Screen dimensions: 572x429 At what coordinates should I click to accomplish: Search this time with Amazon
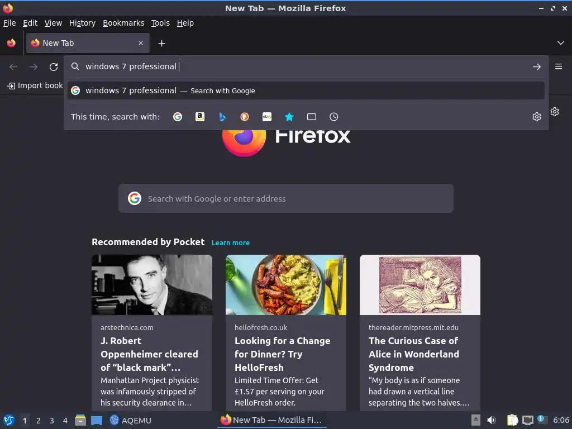(200, 117)
